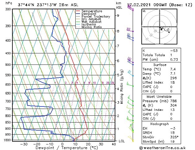Click the weatheronline.co.uk copyright text
This screenshot has width=195, height=150.
click(x=162, y=148)
